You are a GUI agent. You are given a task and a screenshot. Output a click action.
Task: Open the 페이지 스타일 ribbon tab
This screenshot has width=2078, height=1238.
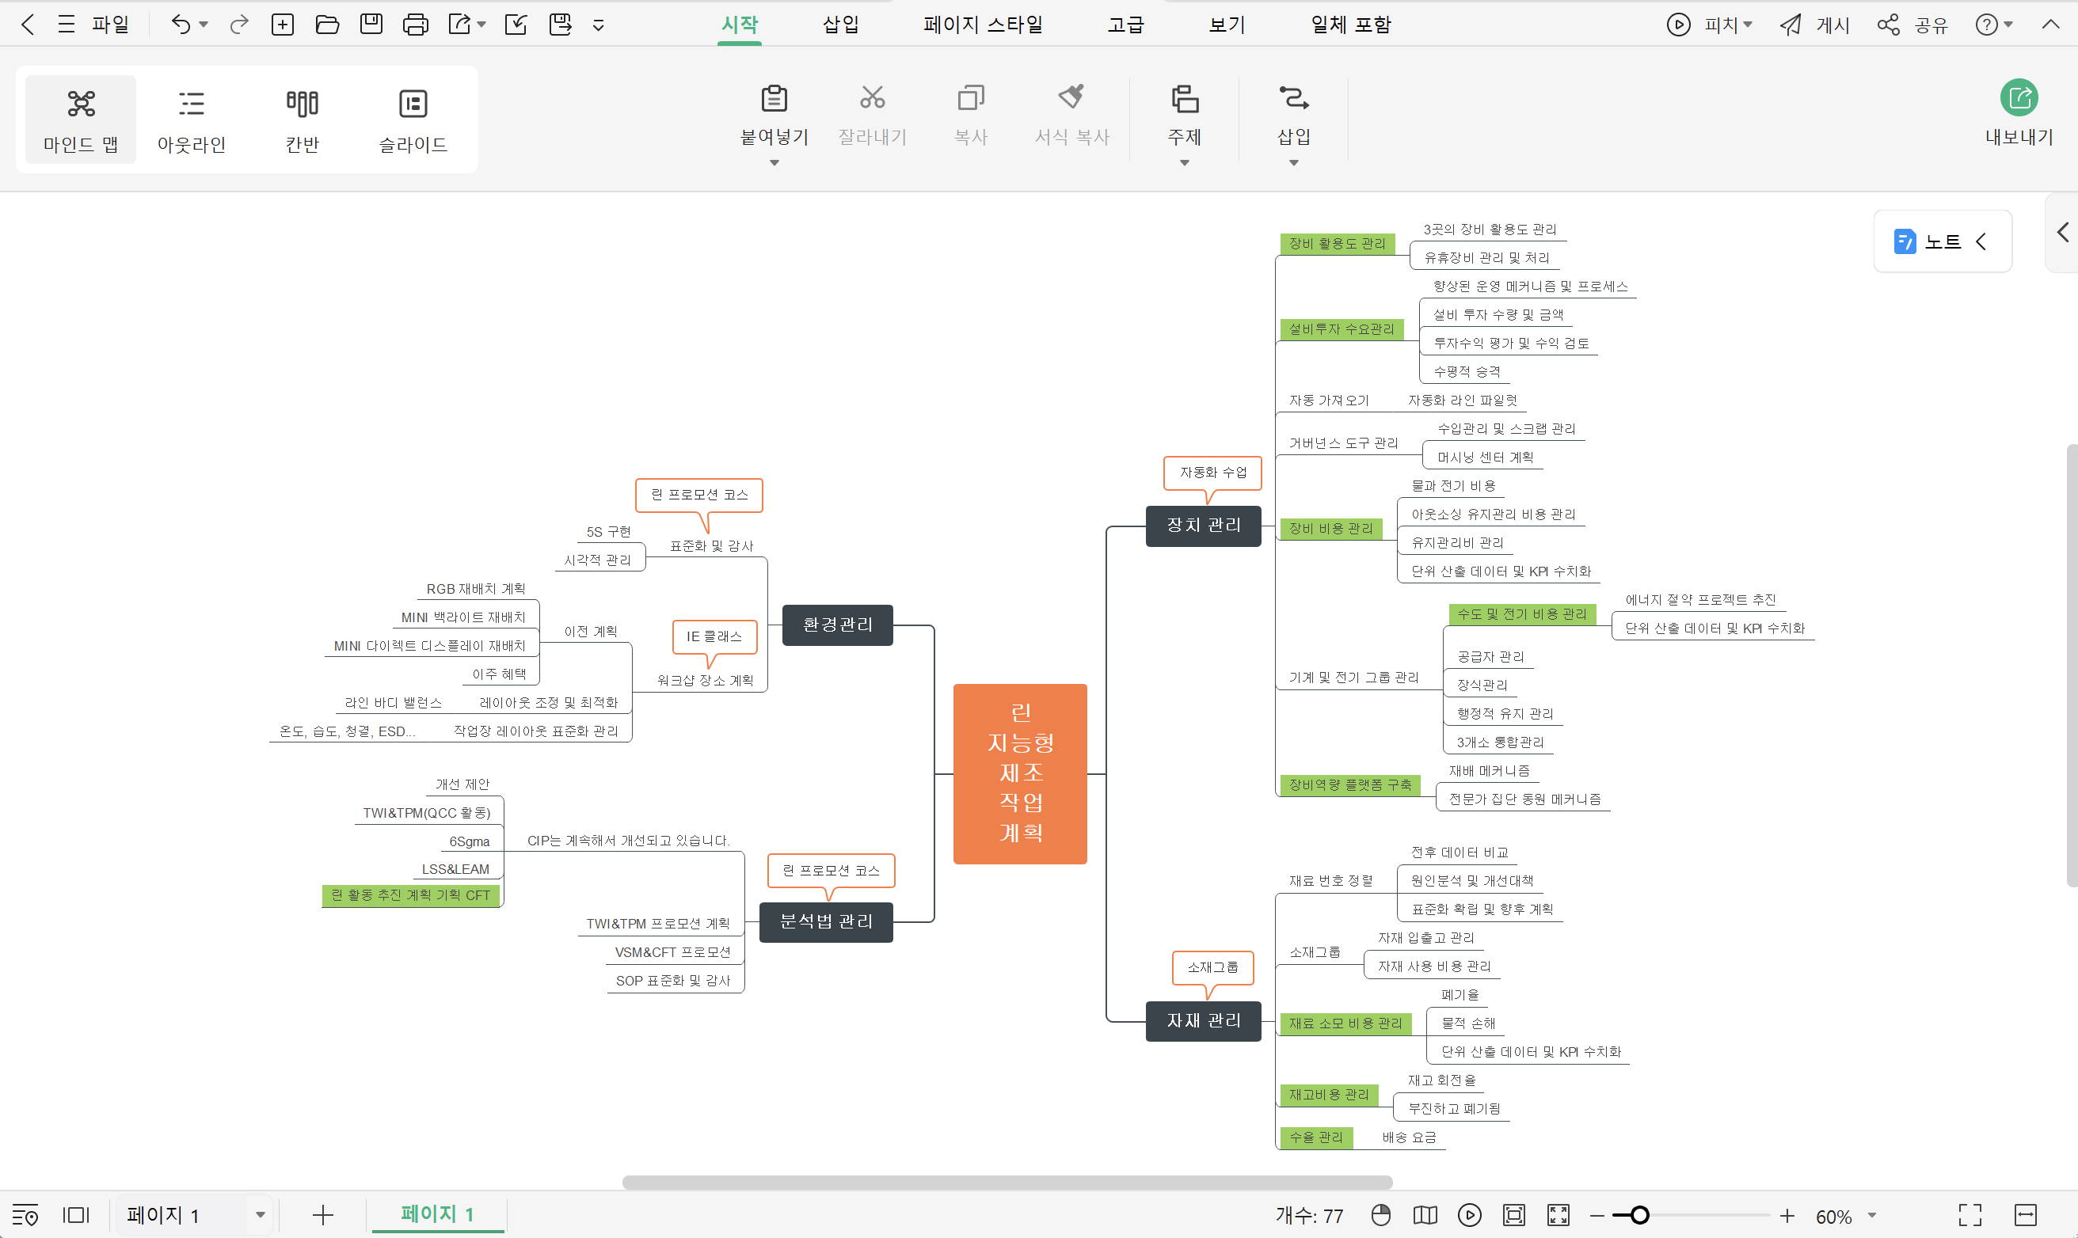[982, 25]
